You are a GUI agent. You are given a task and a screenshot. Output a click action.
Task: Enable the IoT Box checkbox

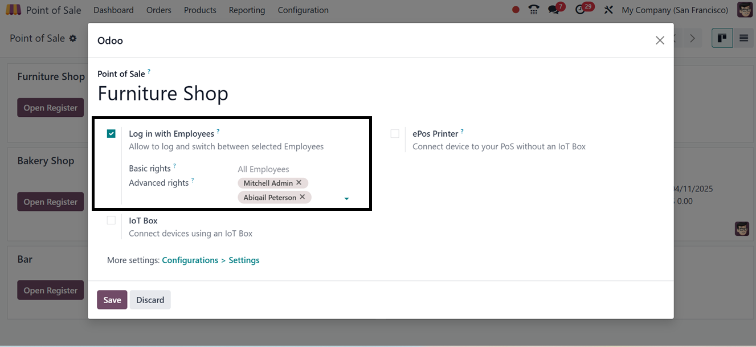click(111, 221)
